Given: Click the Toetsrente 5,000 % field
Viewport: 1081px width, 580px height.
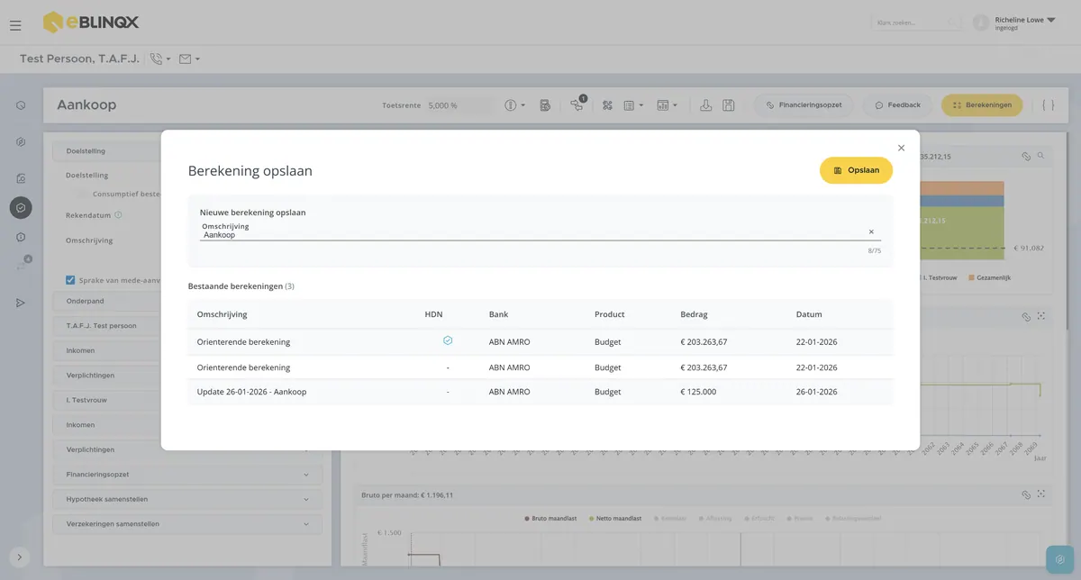Looking at the screenshot, I should pyautogui.click(x=459, y=105).
